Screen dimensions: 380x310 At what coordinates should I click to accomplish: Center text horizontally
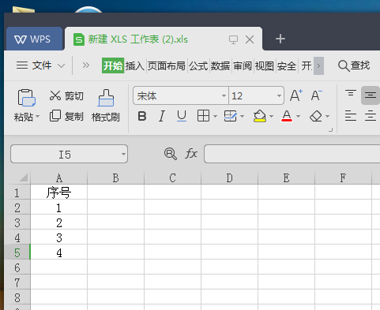(371, 116)
